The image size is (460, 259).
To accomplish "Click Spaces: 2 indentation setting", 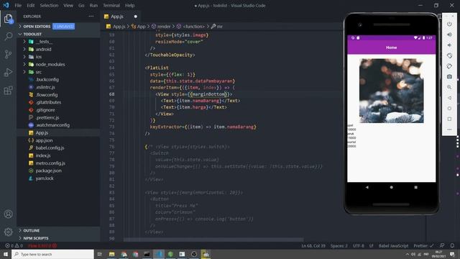I will [339, 245].
